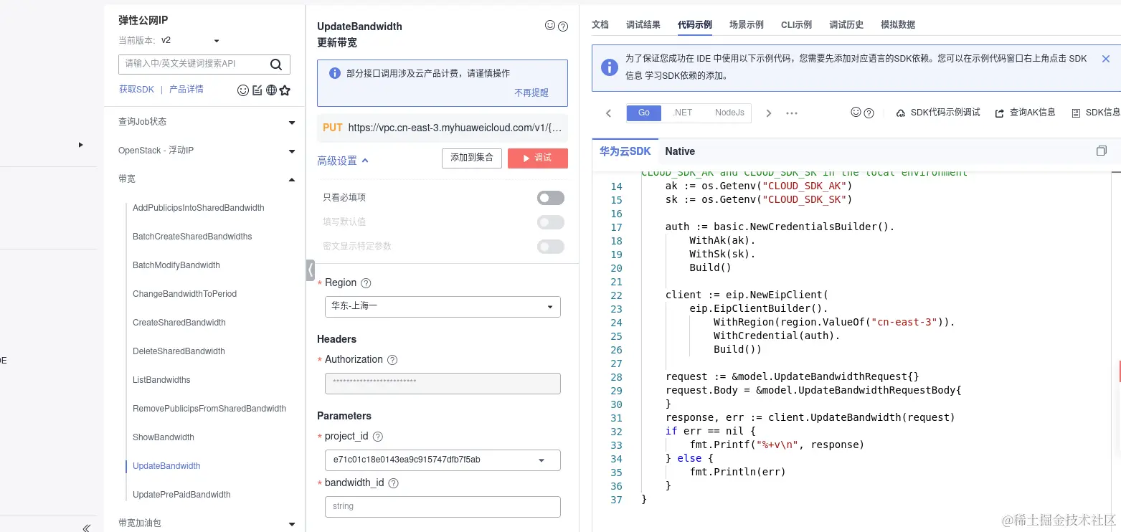Select the Native code tab
The height and width of the screenshot is (532, 1121).
(x=680, y=151)
